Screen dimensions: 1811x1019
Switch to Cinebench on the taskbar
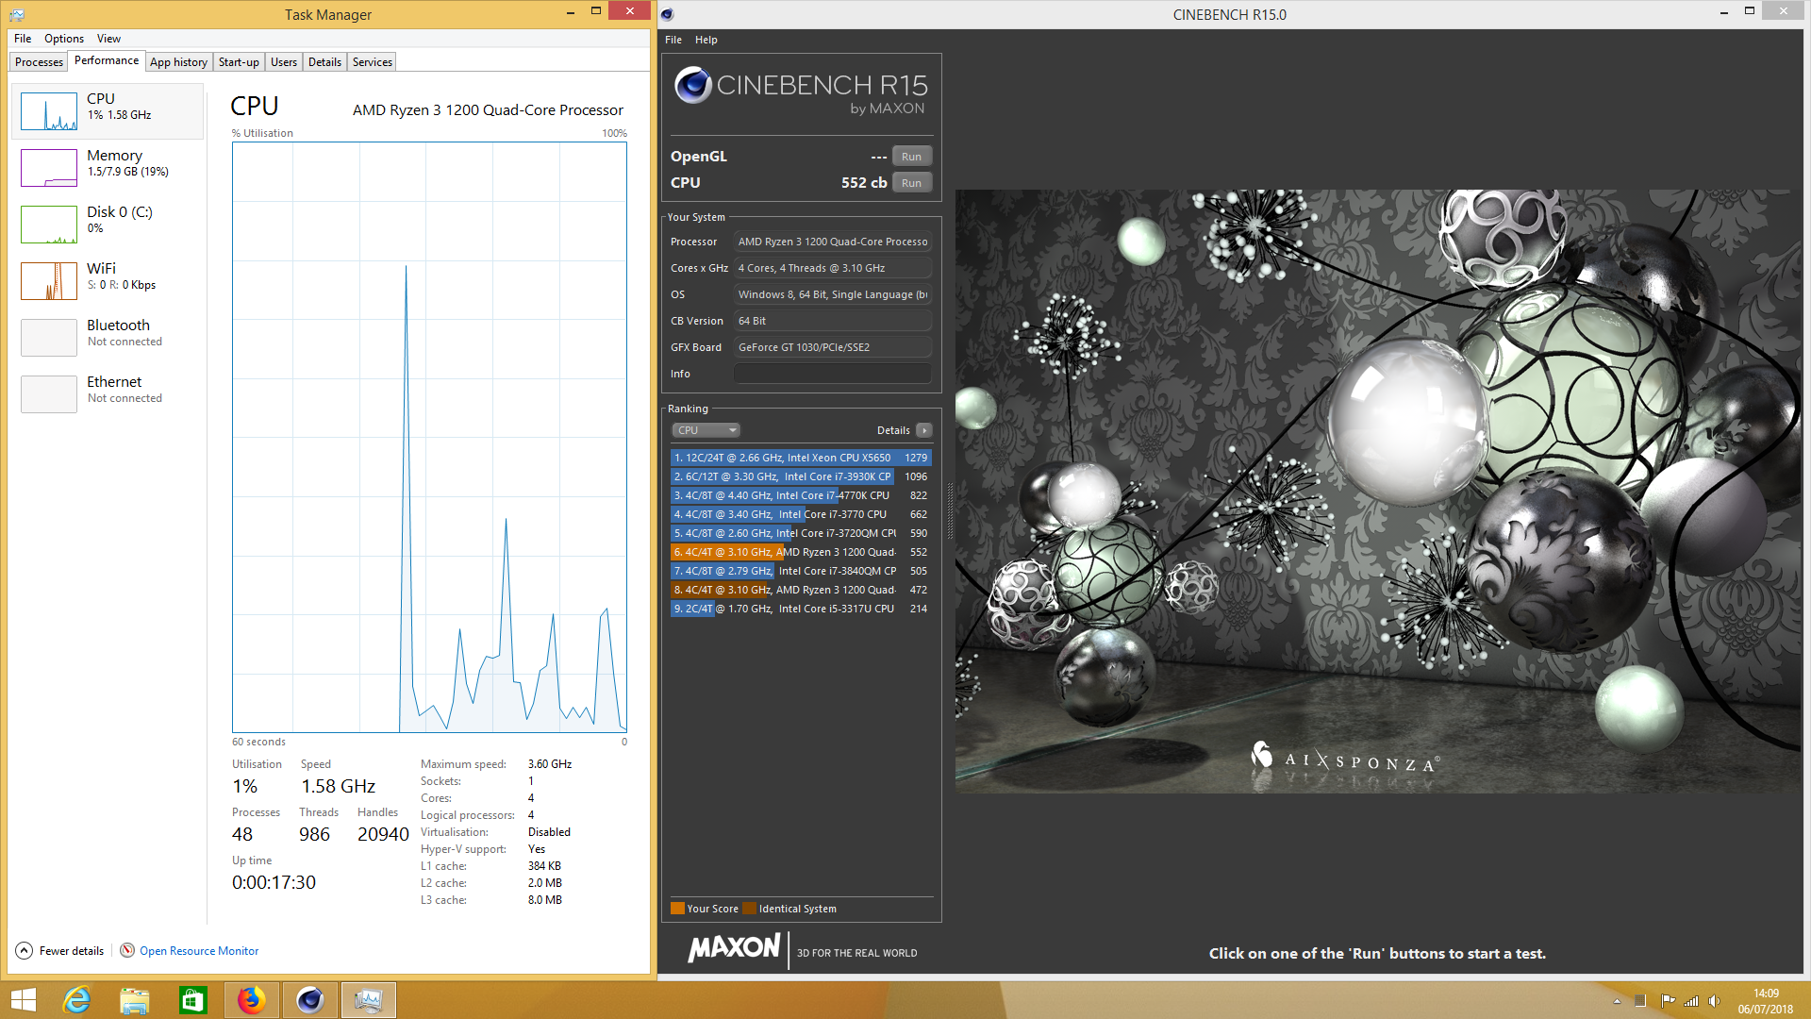tap(309, 1000)
